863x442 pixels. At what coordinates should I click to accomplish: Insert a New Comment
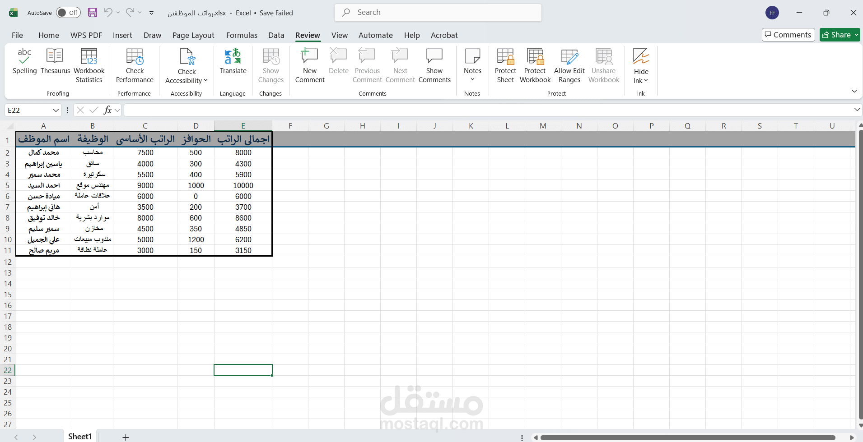tap(310, 66)
